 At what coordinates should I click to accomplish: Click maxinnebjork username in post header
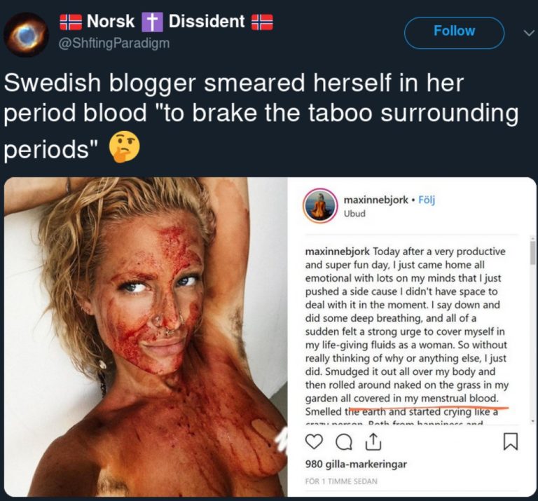375,200
